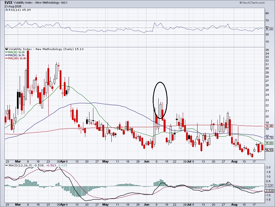275x207 pixels.
Task: Click the 16.00 green price tag on the right axis
Action: coord(269,143)
